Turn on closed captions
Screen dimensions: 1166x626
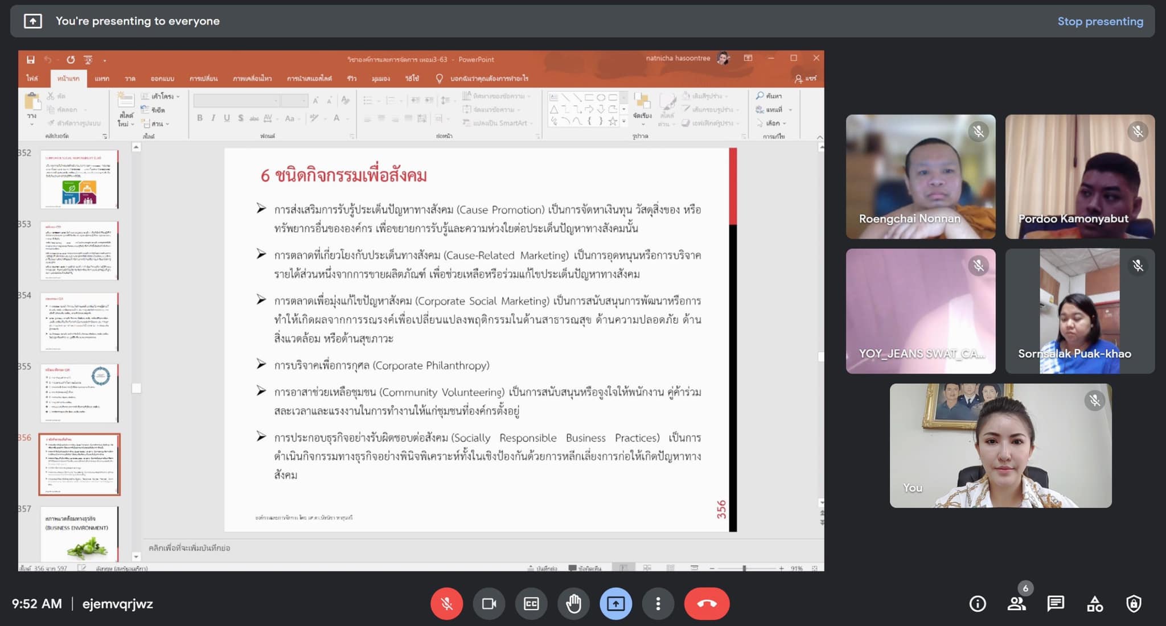531,604
